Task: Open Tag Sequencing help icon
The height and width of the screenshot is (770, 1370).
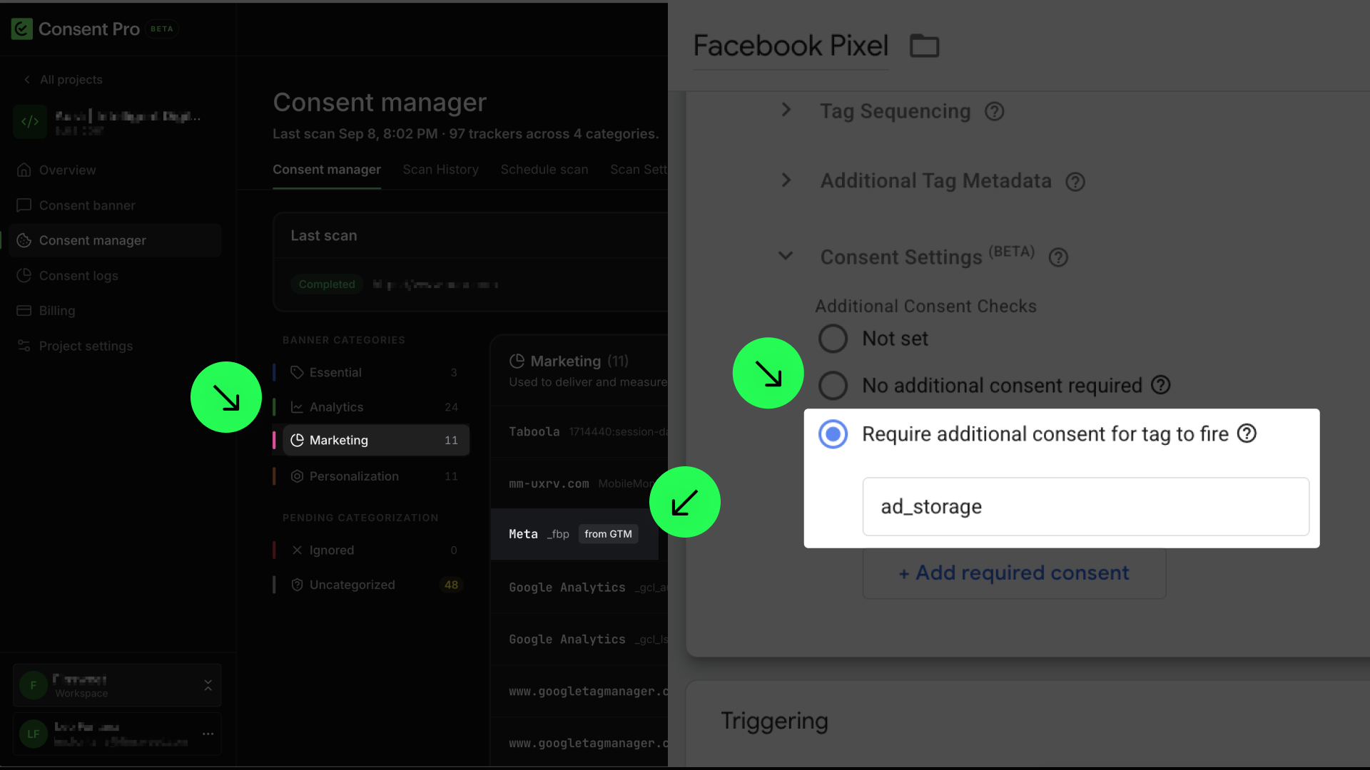Action: pos(994,111)
